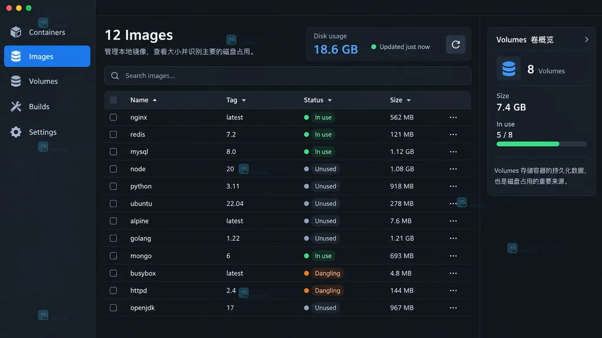Refresh disk usage with the reload icon

(456, 45)
